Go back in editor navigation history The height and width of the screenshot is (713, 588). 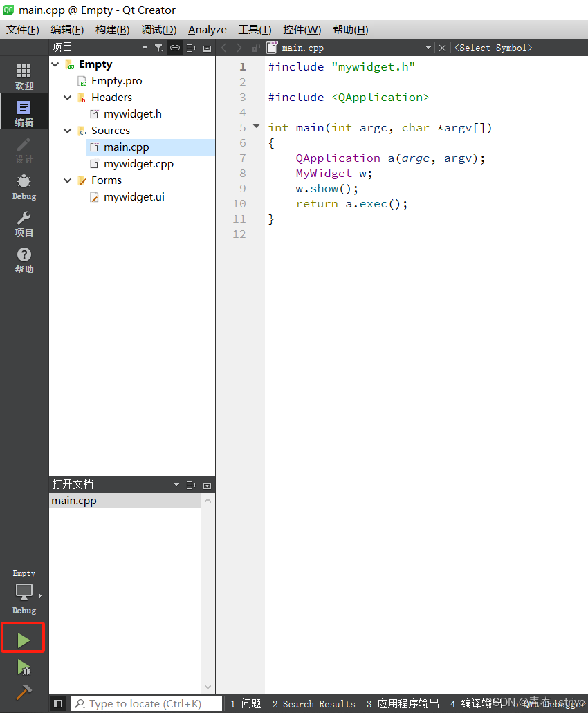pos(223,48)
